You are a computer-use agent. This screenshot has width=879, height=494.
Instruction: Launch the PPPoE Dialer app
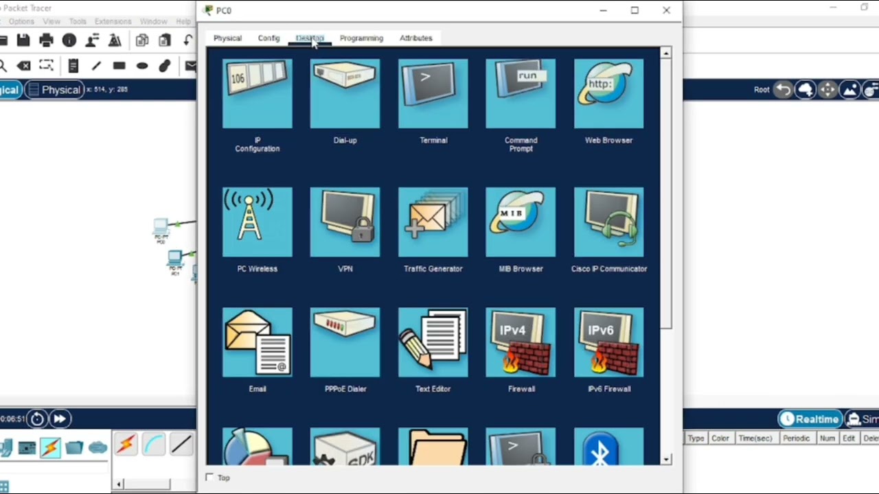click(x=345, y=342)
